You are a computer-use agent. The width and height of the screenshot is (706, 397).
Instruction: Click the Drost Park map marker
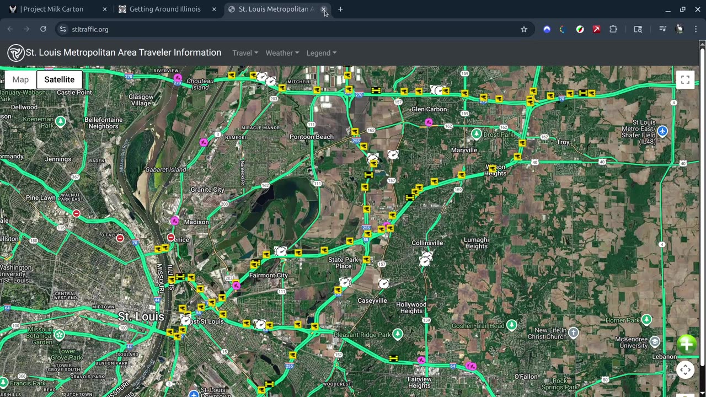[477, 134]
